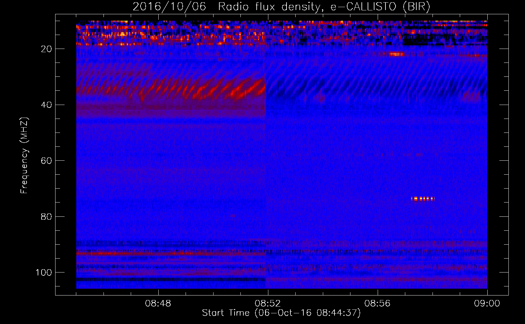Click the bright dashed burst near 74 MHz
Screen dimensions: 525x324
423,199
